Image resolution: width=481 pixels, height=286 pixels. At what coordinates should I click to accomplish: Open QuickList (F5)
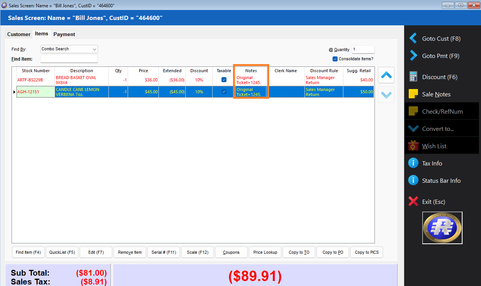coord(62,252)
